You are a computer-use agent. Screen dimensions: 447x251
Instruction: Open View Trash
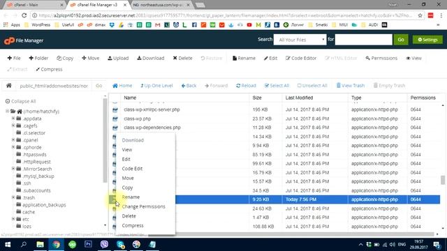pos(351,86)
